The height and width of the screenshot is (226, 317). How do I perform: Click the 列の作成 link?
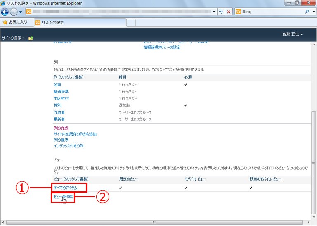pos(61,128)
